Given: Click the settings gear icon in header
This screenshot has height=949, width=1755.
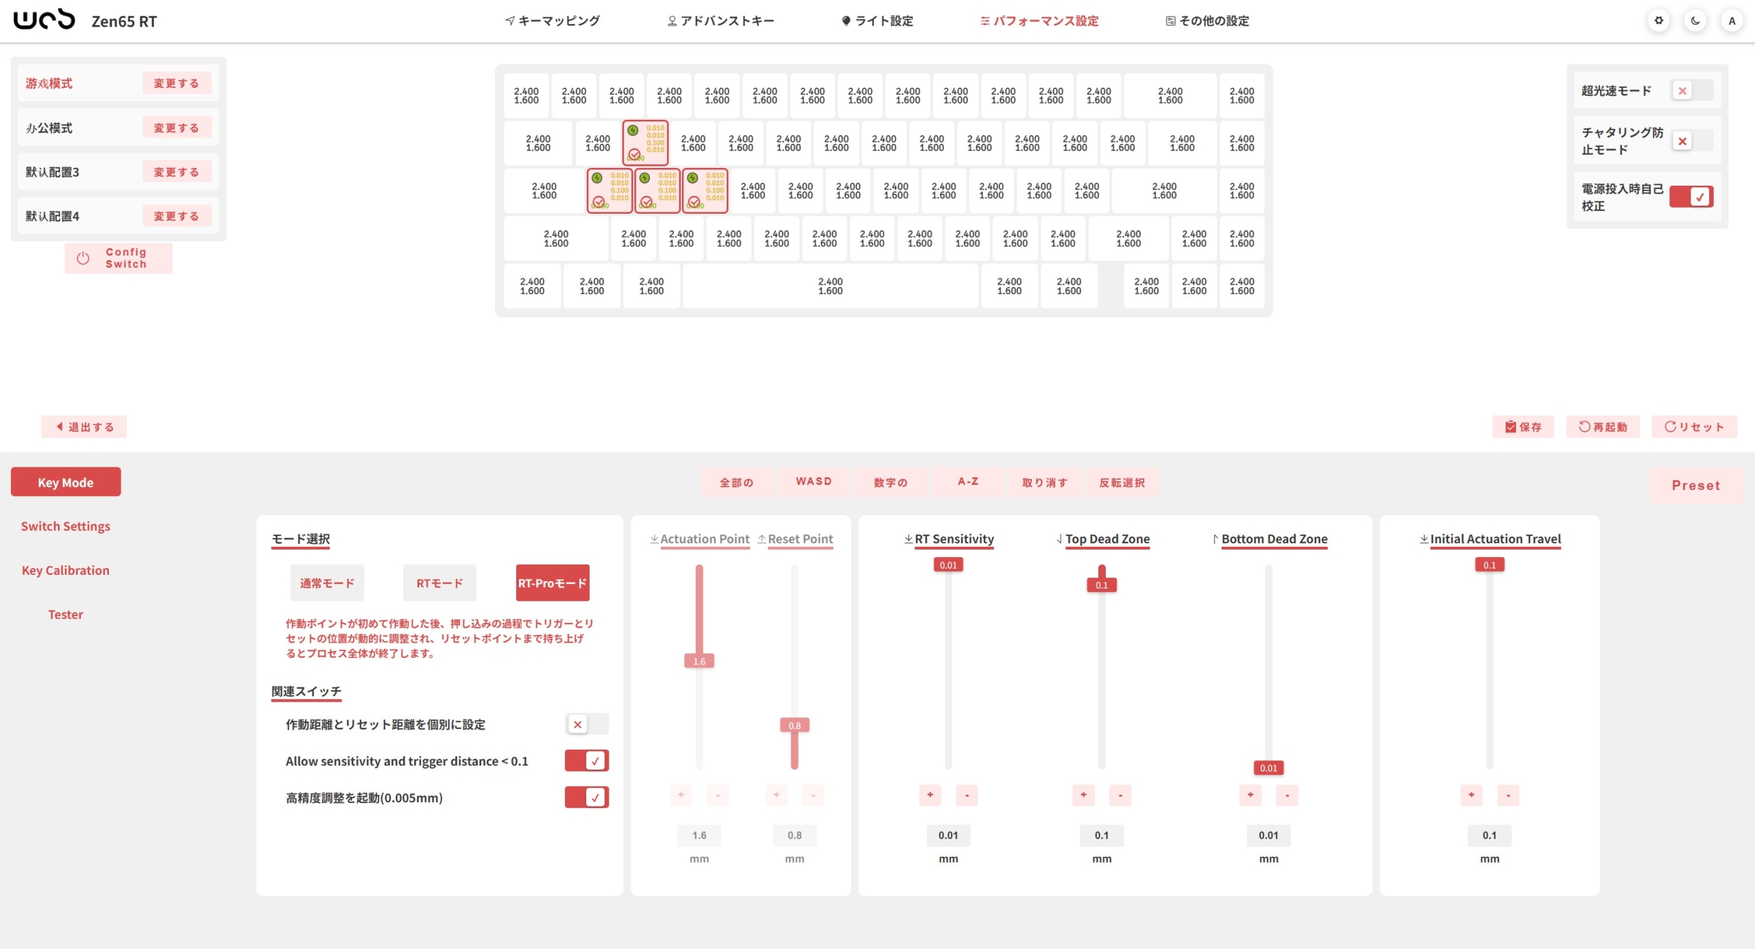Looking at the screenshot, I should click(x=1658, y=21).
